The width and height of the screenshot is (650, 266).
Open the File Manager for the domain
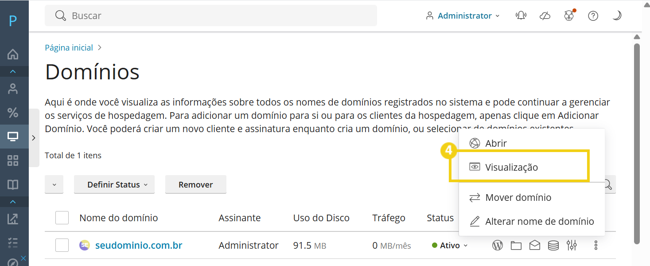click(x=516, y=245)
